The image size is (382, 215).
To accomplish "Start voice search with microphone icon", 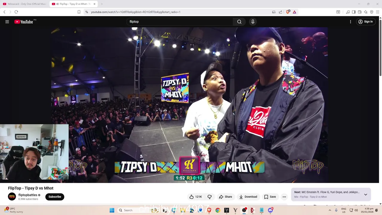I will pyautogui.click(x=253, y=21).
